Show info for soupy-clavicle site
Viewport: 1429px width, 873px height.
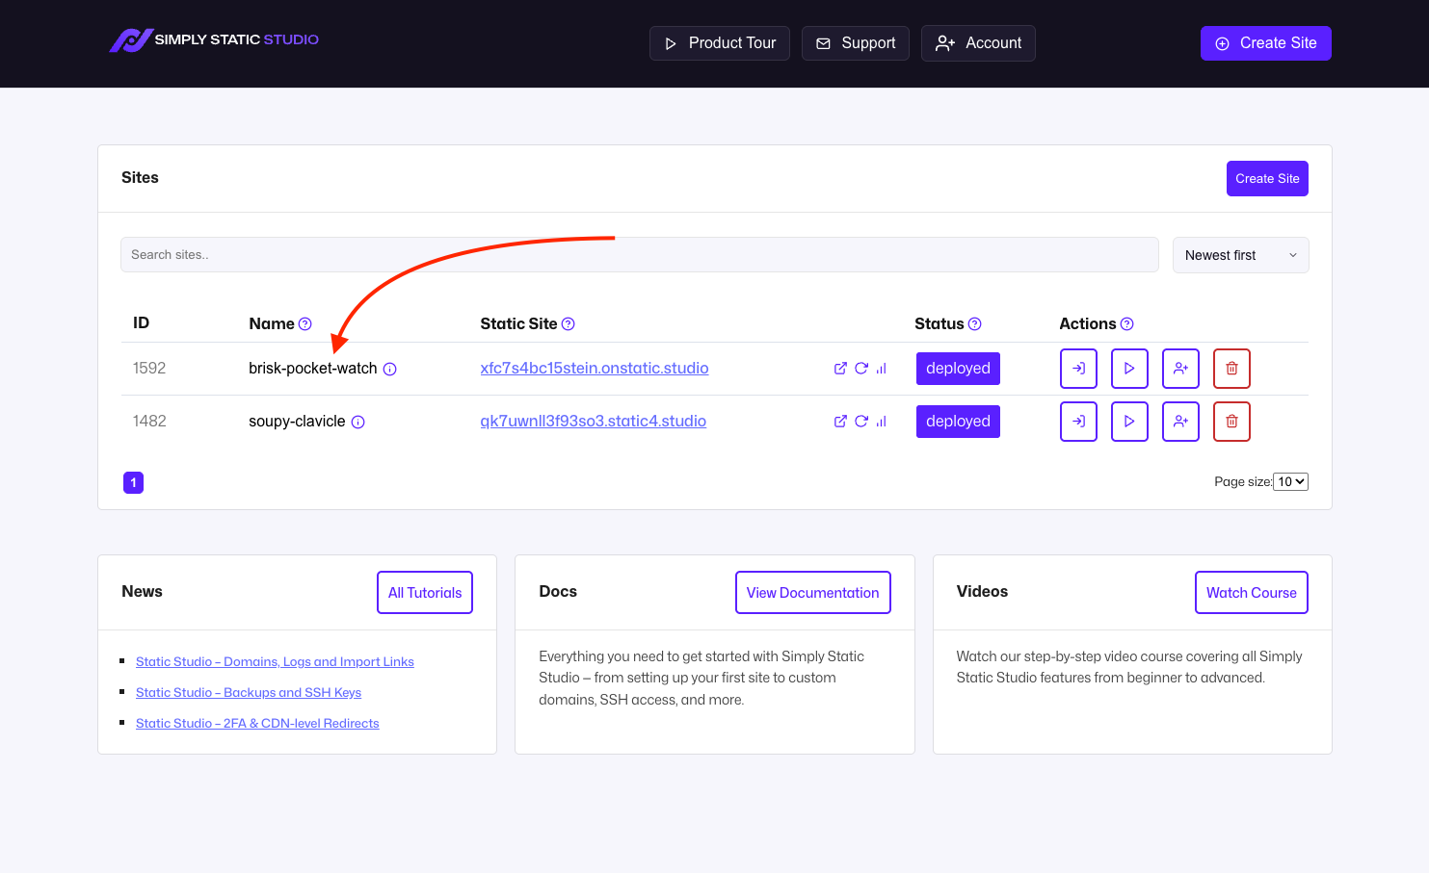pyautogui.click(x=358, y=422)
